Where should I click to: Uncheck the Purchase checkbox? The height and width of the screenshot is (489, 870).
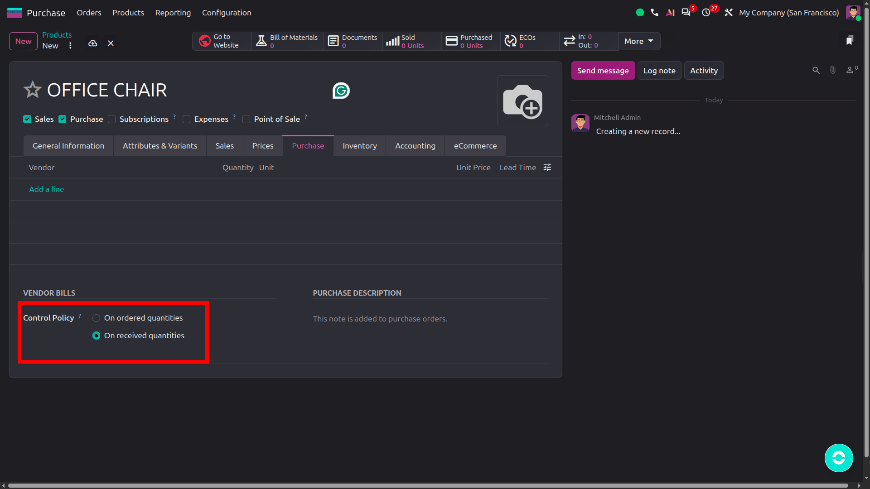point(63,119)
